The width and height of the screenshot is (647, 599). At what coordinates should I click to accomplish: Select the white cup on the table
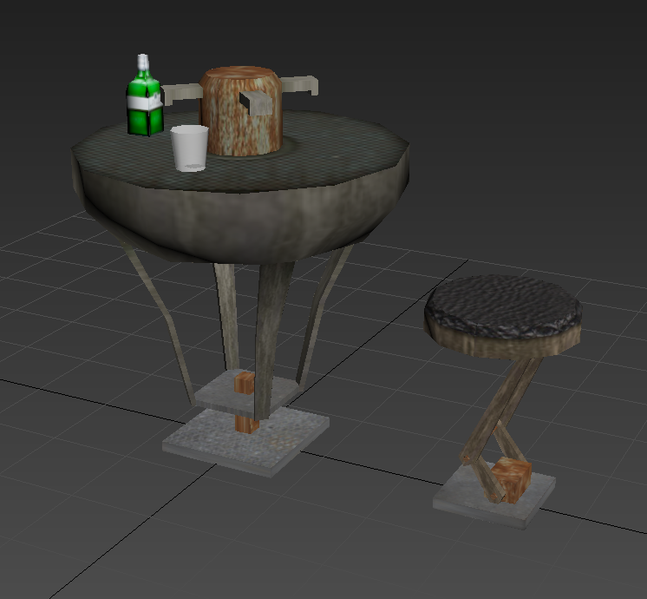point(189,148)
